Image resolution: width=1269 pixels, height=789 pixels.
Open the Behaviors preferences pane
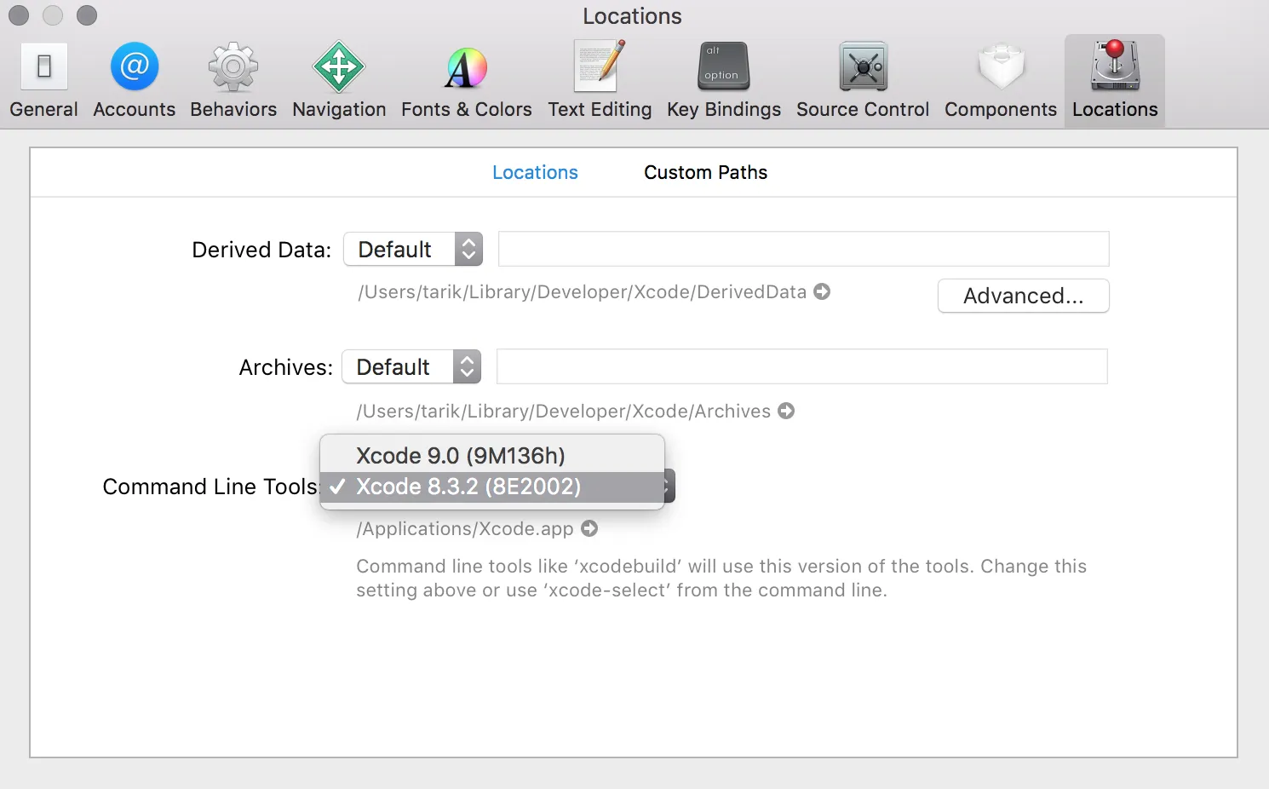(233, 81)
